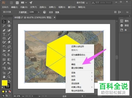This screenshot has height=98, width=132.
Task: Click the Adobe Stock search field
Action: point(102,3)
